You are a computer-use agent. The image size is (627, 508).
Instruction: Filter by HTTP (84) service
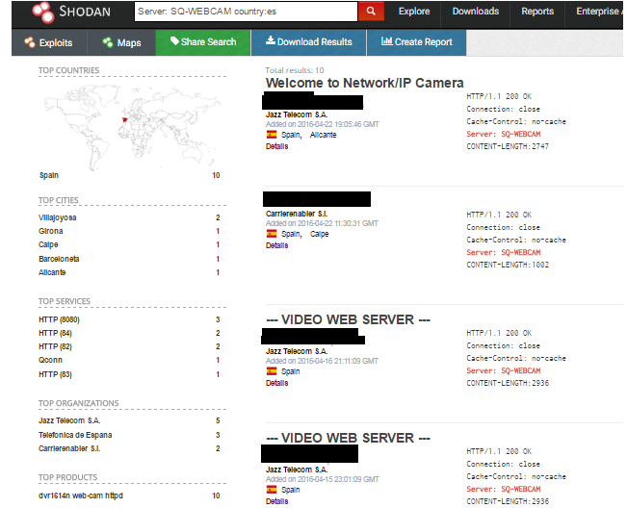(55, 334)
